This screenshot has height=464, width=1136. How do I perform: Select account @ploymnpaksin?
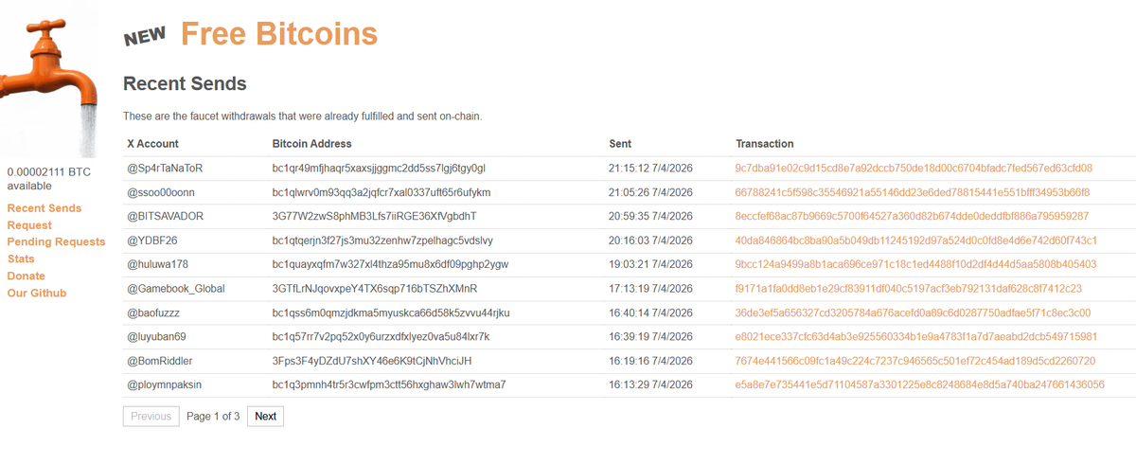click(164, 385)
